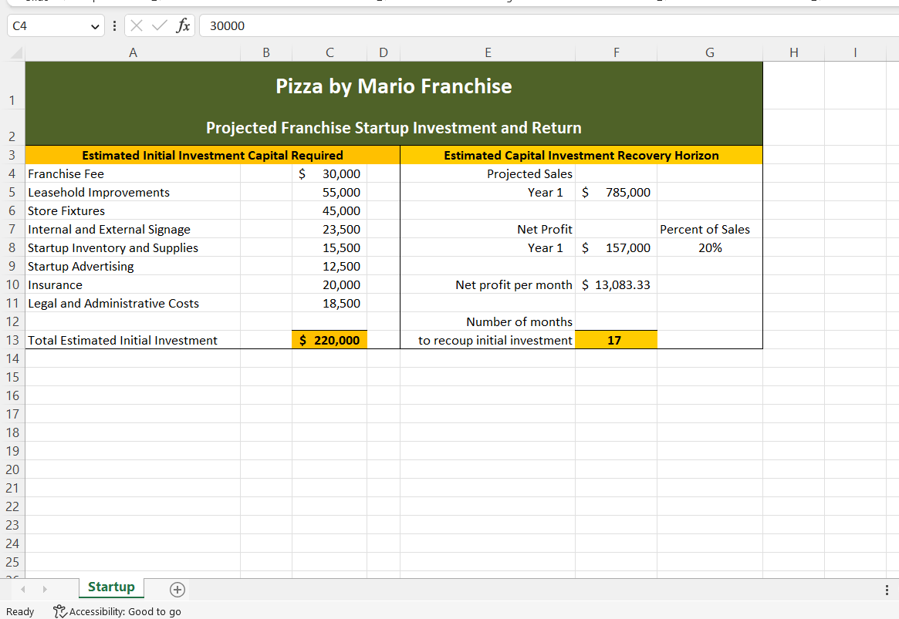This screenshot has width=899, height=619.
Task: Select column F header
Action: click(616, 53)
